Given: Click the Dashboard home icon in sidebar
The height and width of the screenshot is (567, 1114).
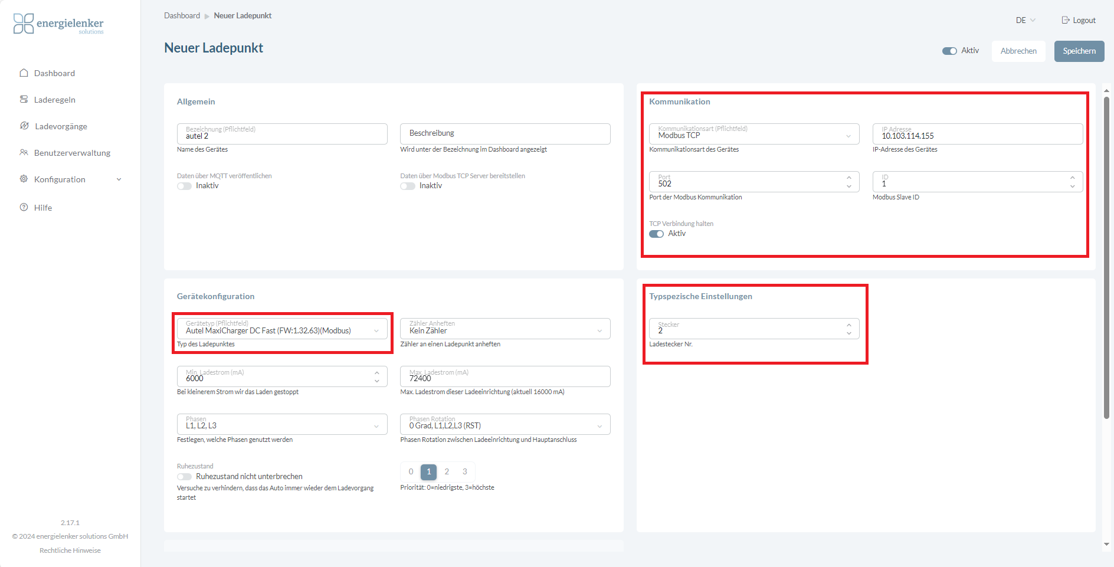Looking at the screenshot, I should [24, 73].
